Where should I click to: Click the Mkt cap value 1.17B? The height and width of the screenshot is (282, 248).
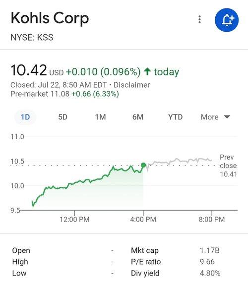(x=210, y=250)
